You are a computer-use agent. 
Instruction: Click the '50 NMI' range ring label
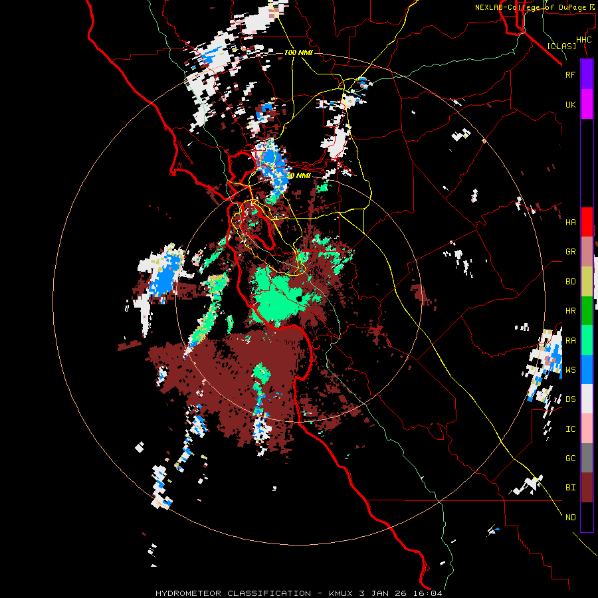click(x=298, y=175)
